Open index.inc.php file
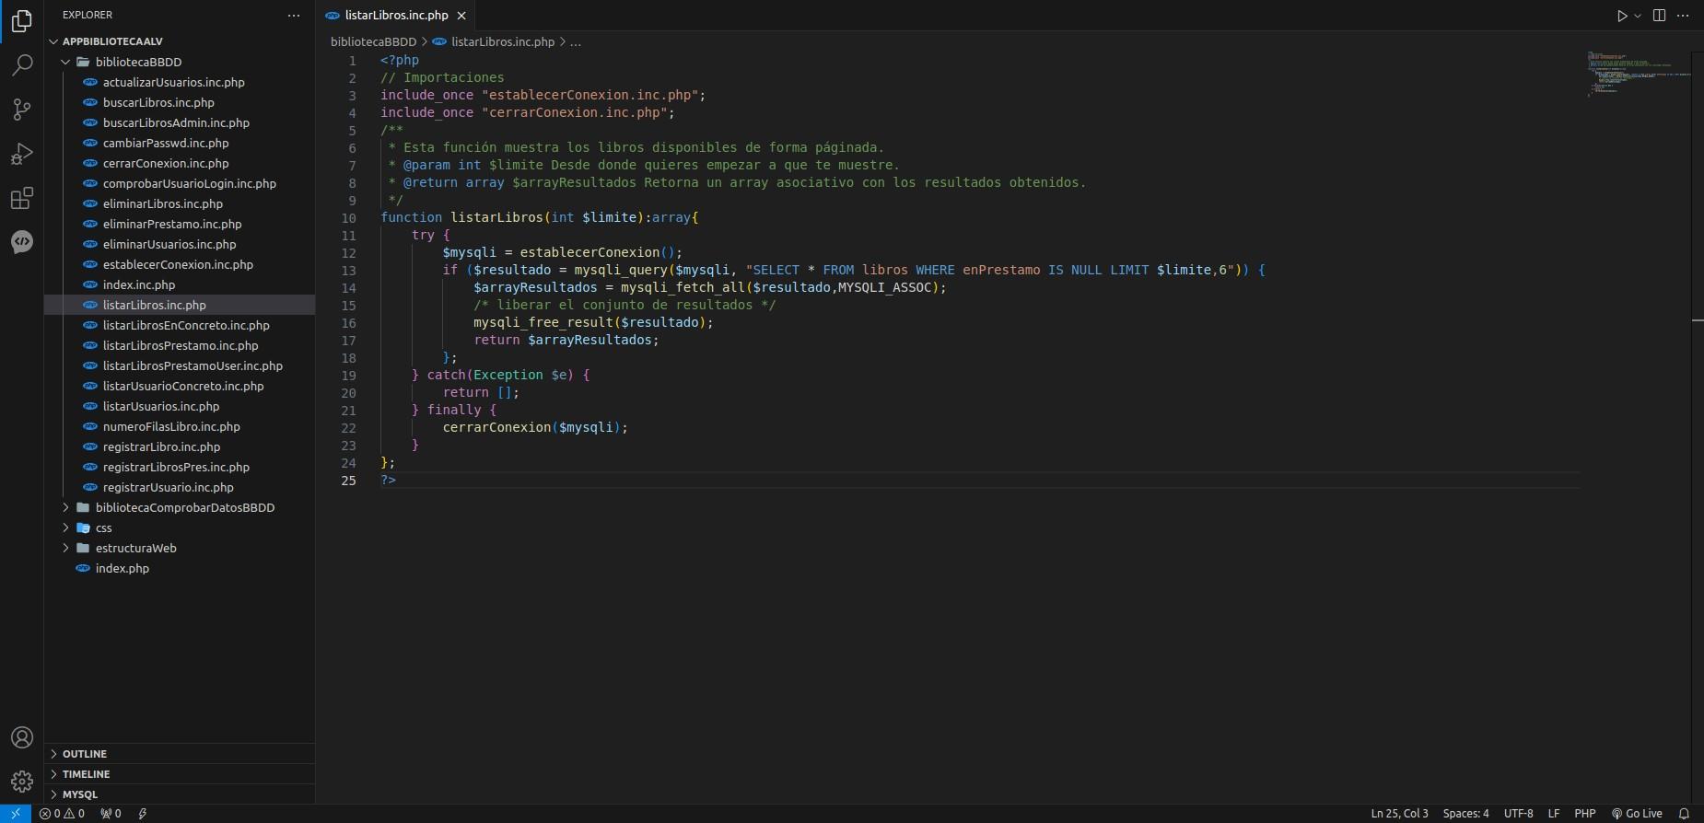 (x=180, y=284)
